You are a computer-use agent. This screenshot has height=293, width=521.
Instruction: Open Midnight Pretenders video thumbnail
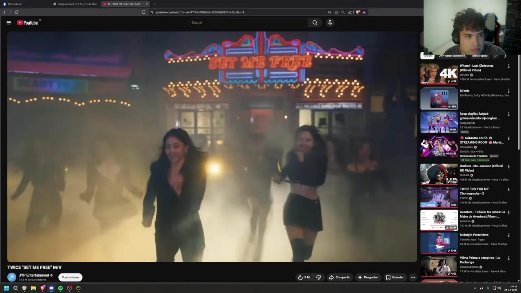[439, 243]
